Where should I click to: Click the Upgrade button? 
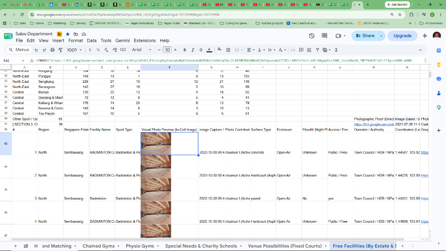[x=402, y=36]
